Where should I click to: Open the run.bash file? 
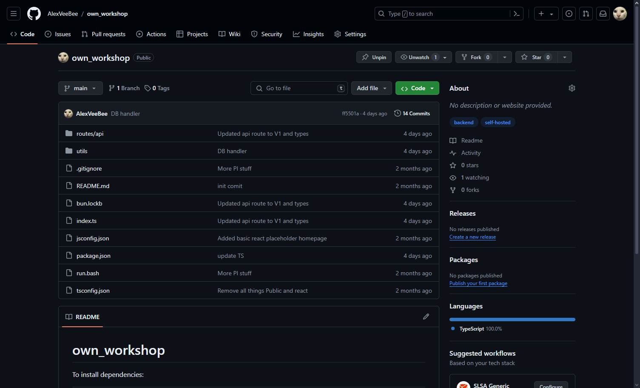[88, 273]
